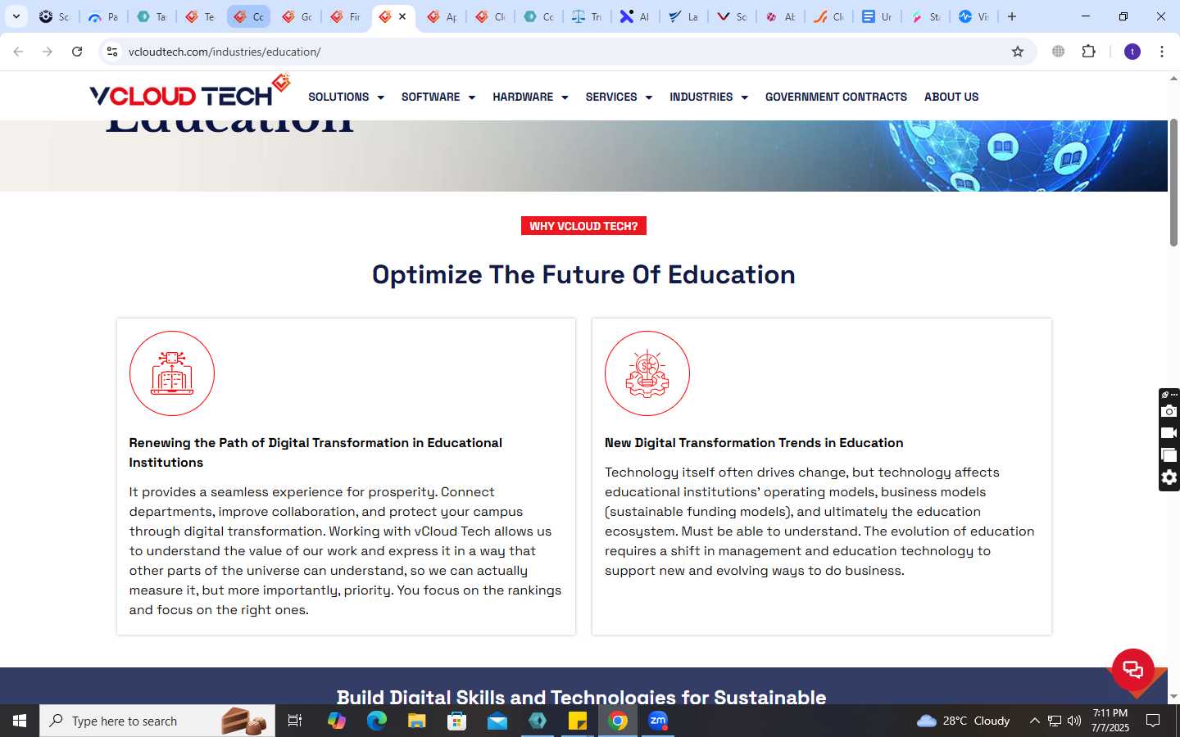Screen dimensions: 1180x737
Task: Open the ABOUT US page
Action: [x=951, y=97]
